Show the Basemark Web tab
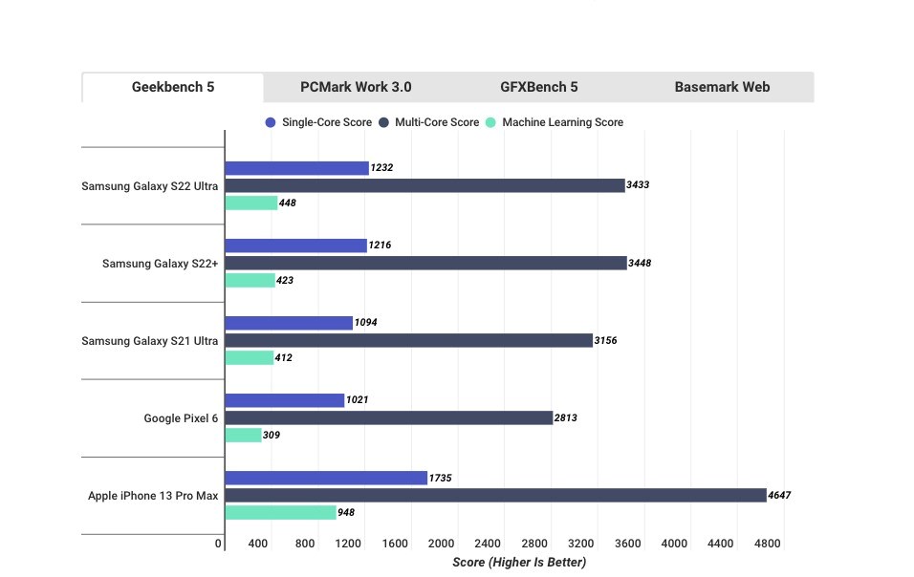 coord(722,87)
